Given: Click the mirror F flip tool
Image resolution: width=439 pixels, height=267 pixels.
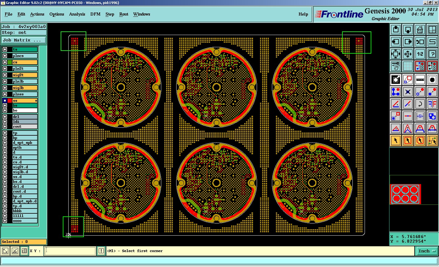Looking at the screenshot, I should click(432, 104).
